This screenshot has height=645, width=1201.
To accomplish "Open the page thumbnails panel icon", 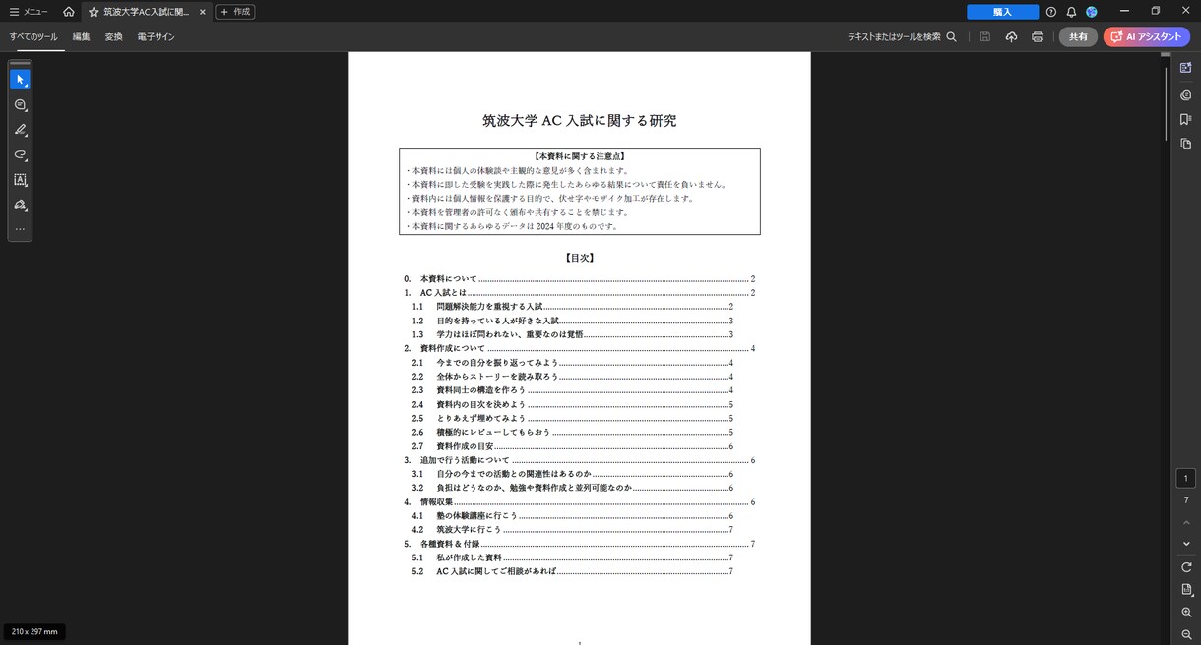I will pyautogui.click(x=1186, y=144).
